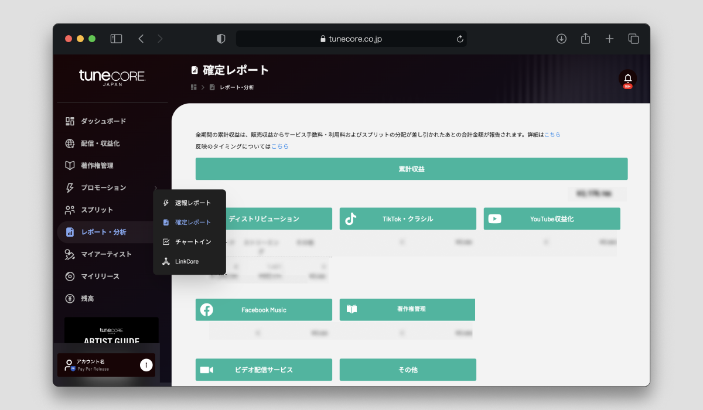703x410 pixels.
Task: Click the TikTok logo icon
Action: (350, 218)
